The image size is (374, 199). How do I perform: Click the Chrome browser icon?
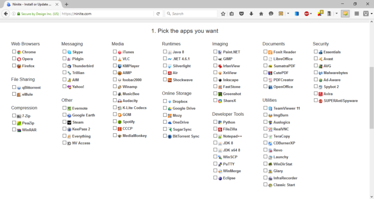pyautogui.click(x=19, y=52)
